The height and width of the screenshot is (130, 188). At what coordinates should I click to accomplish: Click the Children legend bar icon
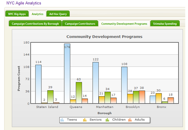[107, 120]
